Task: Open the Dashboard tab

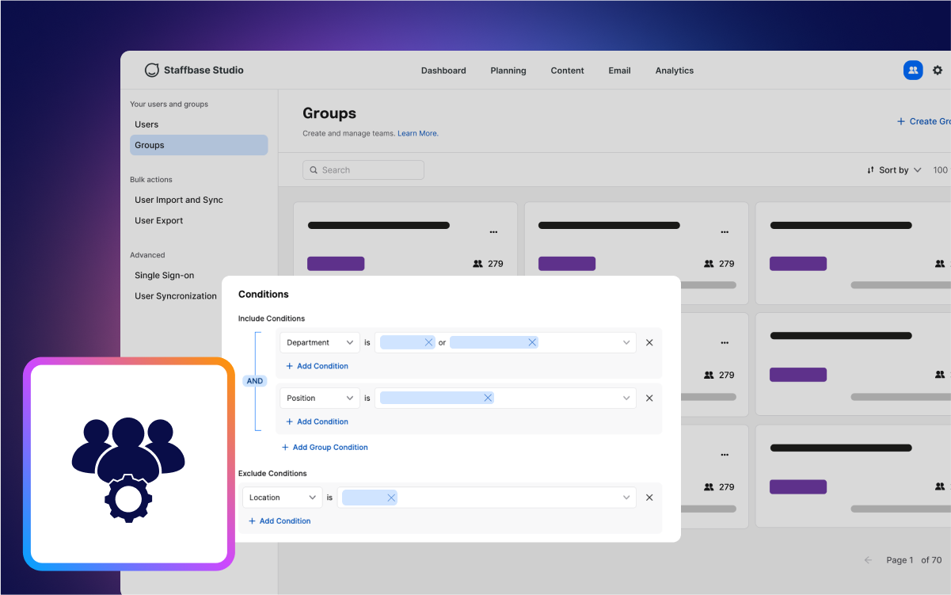Action: tap(443, 71)
